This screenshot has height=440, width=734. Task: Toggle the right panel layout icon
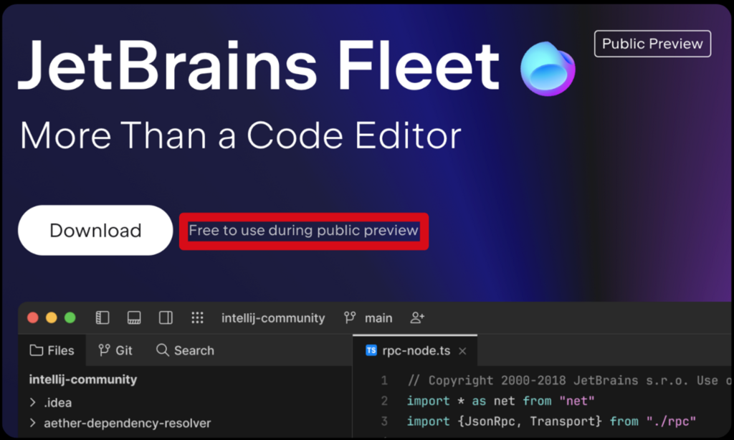click(x=166, y=318)
